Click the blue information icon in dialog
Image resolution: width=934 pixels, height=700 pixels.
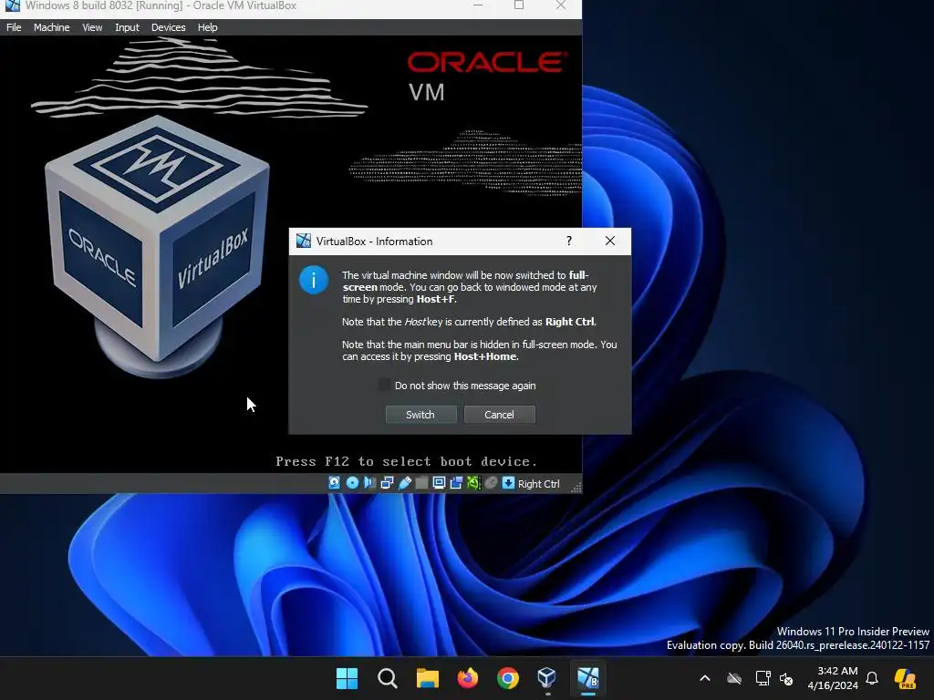click(314, 280)
